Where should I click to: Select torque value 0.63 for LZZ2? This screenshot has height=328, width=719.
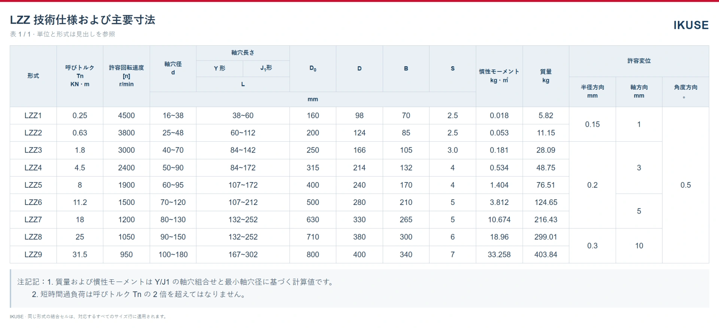point(80,133)
